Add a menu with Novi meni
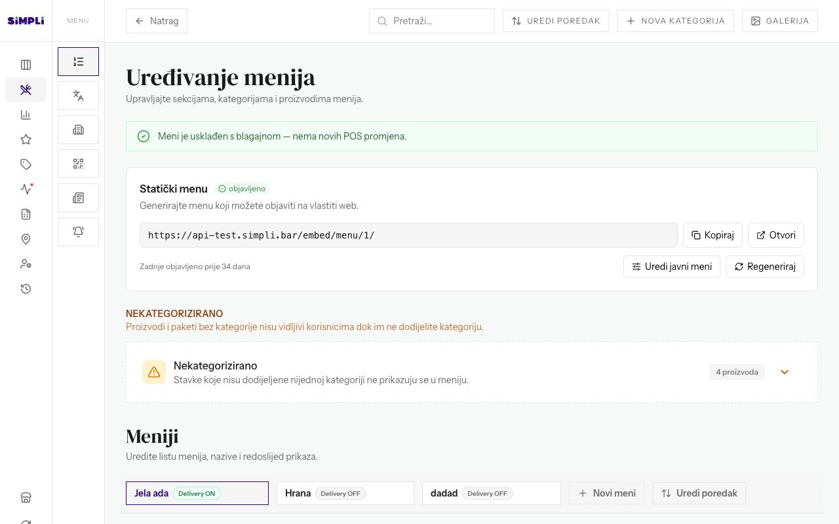Image resolution: width=839 pixels, height=524 pixels. 607,493
